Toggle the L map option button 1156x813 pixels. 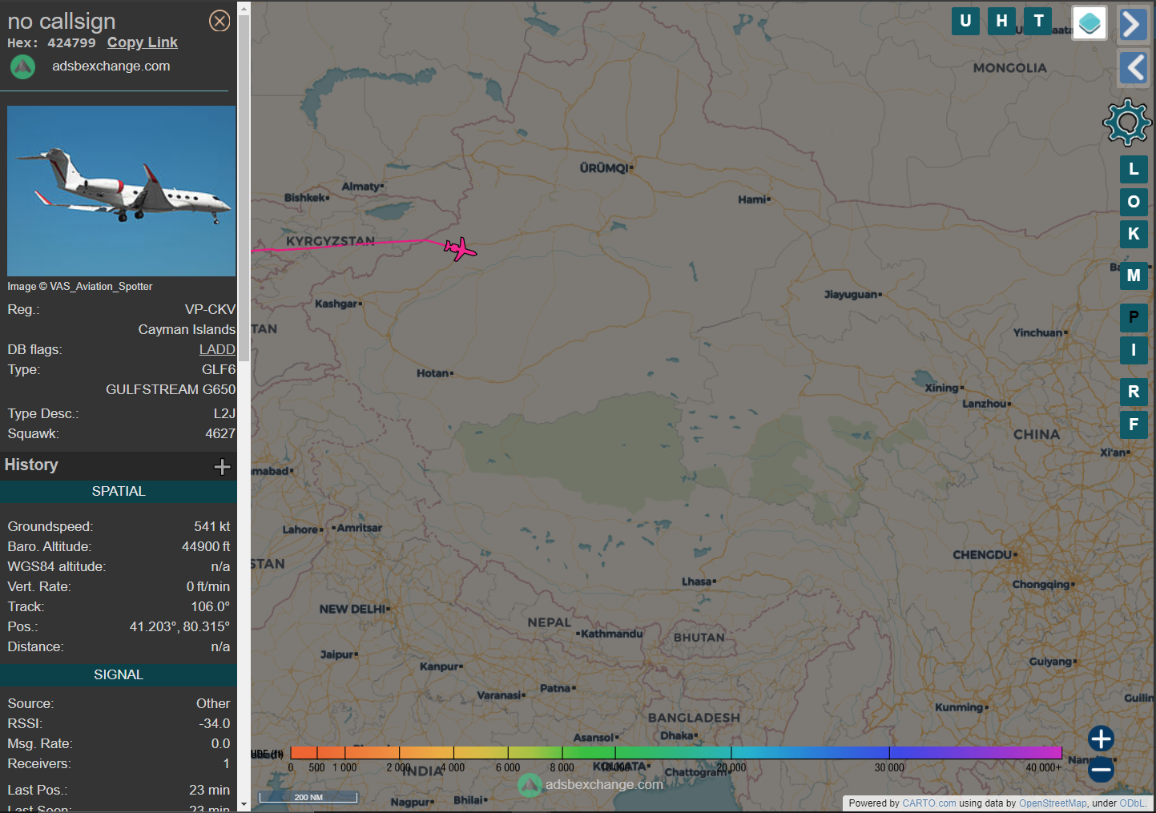pos(1134,169)
